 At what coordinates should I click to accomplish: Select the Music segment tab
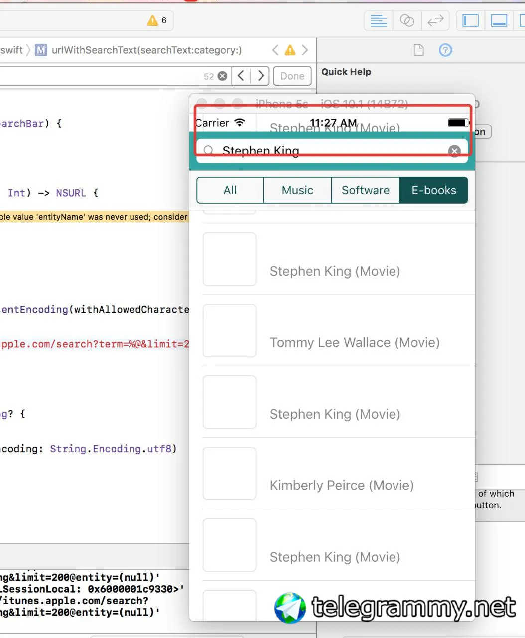297,190
